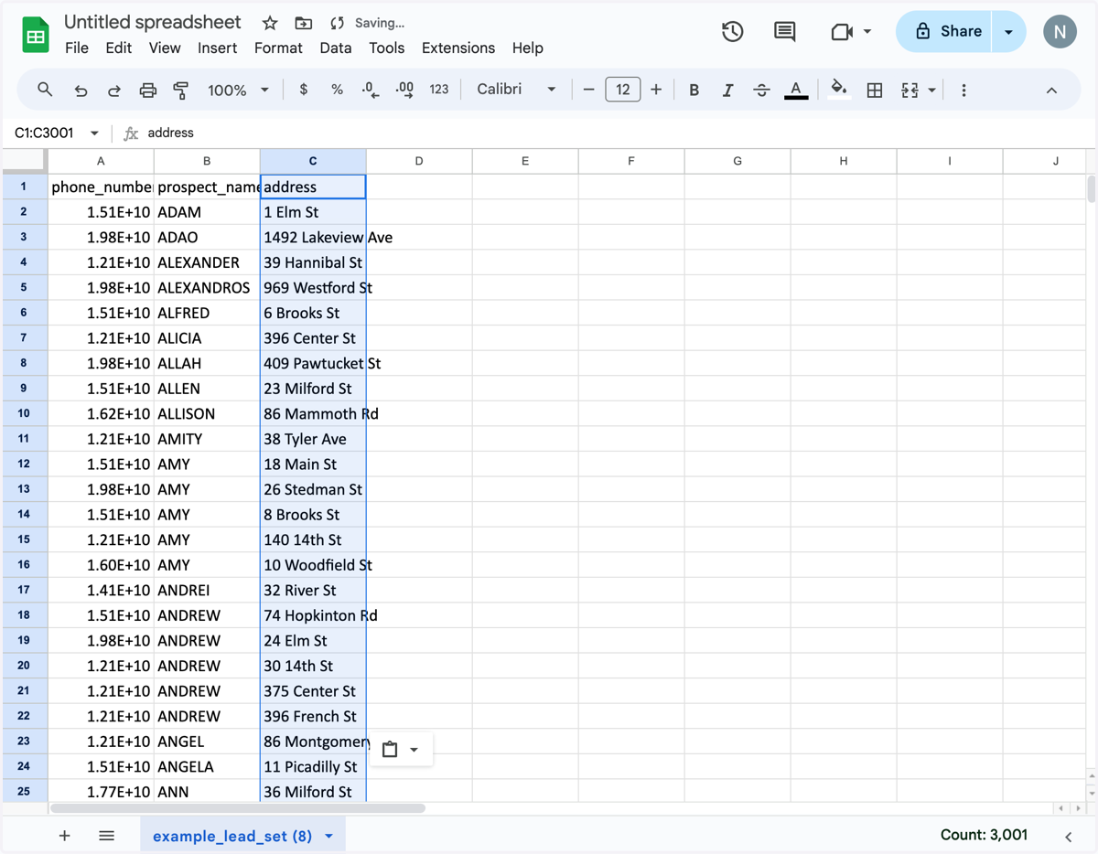The image size is (1098, 854).
Task: Click the font size input field
Action: (623, 90)
